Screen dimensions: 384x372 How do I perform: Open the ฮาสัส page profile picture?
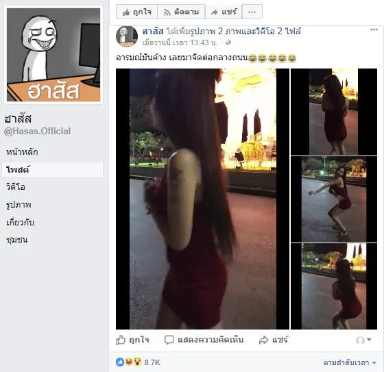[x=53, y=55]
